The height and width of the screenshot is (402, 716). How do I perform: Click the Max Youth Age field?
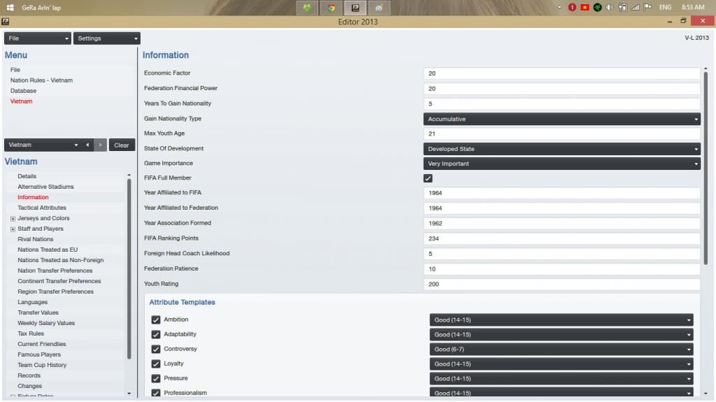click(561, 134)
